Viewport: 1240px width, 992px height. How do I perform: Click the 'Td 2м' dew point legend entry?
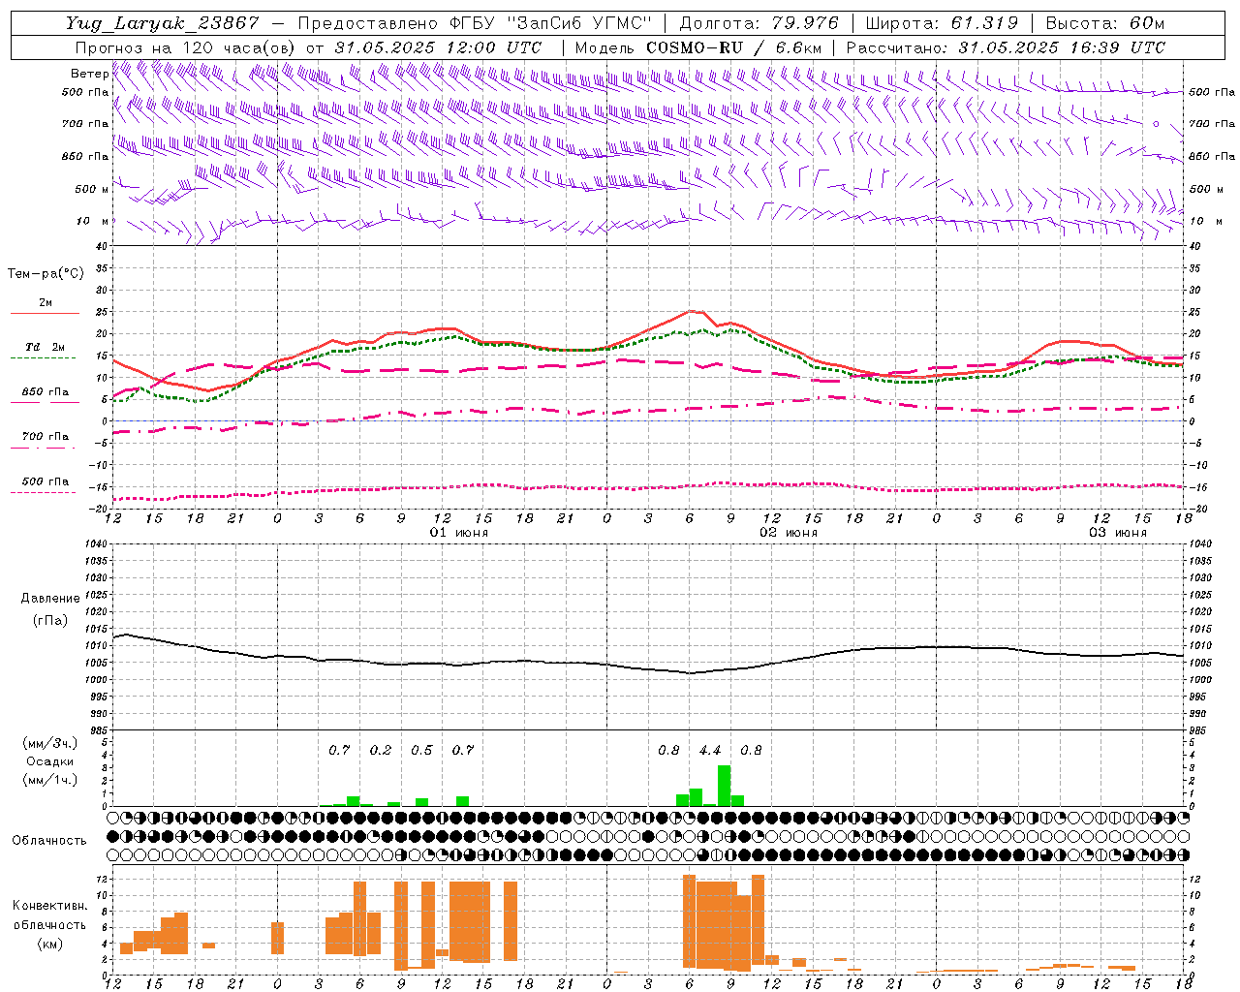(46, 347)
